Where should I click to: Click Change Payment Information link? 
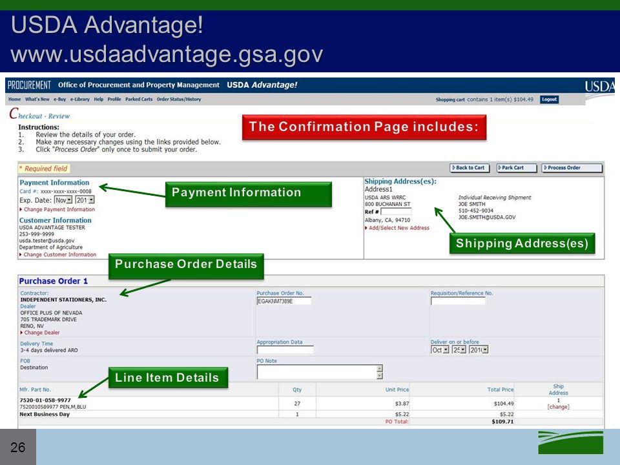[x=59, y=209]
